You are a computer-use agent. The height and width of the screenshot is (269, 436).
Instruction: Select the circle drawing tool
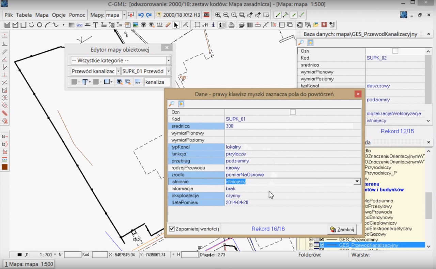(x=40, y=25)
